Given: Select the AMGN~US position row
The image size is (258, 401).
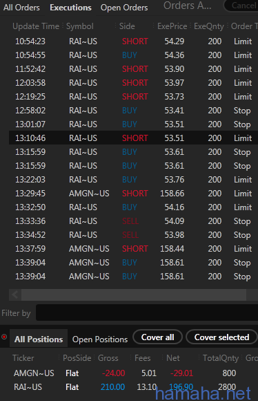Looking at the screenshot, I should [133, 373].
